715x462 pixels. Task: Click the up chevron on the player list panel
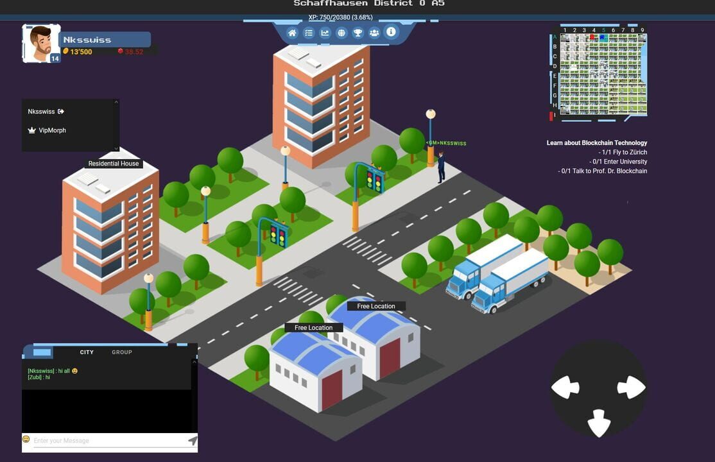116,101
